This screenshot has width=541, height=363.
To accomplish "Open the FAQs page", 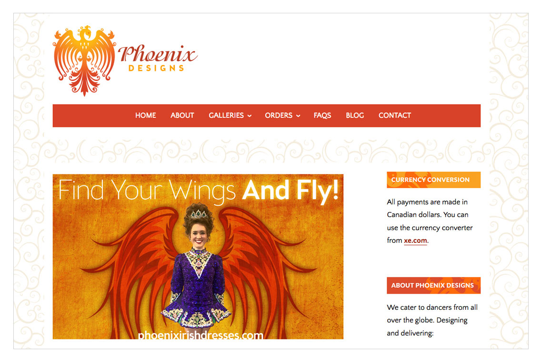I will point(322,115).
